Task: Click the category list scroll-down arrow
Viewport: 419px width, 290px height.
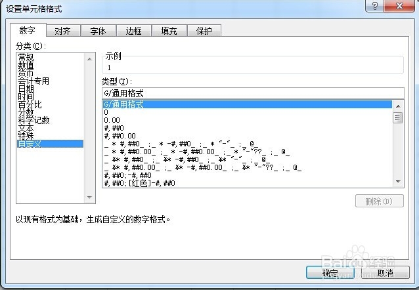Action: 89,197
